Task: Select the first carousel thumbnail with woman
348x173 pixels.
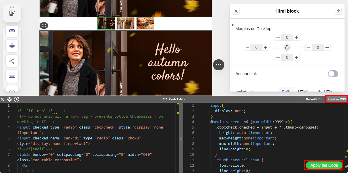Action: 106,23
